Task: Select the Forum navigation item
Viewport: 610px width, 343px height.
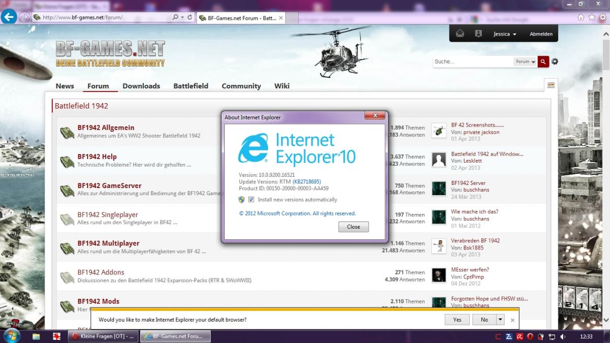Action: pyautogui.click(x=98, y=86)
